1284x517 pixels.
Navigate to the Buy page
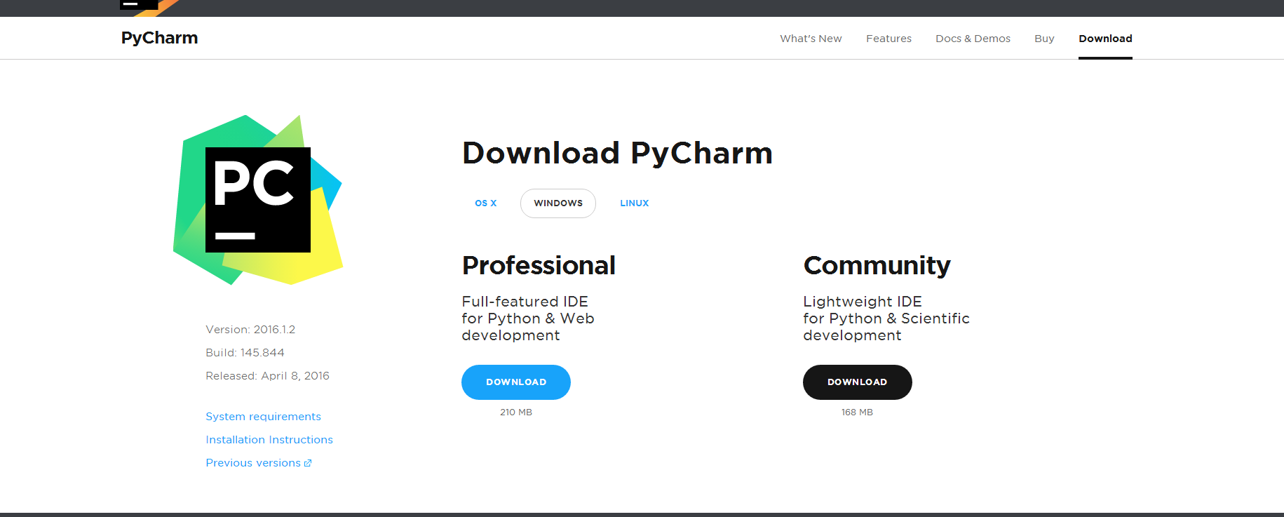[x=1044, y=39]
